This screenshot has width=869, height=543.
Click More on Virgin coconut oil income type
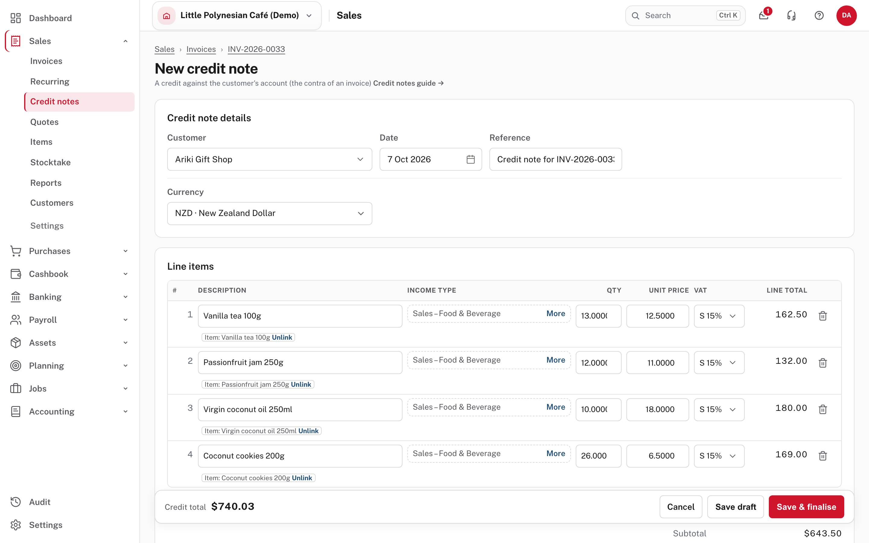555,407
